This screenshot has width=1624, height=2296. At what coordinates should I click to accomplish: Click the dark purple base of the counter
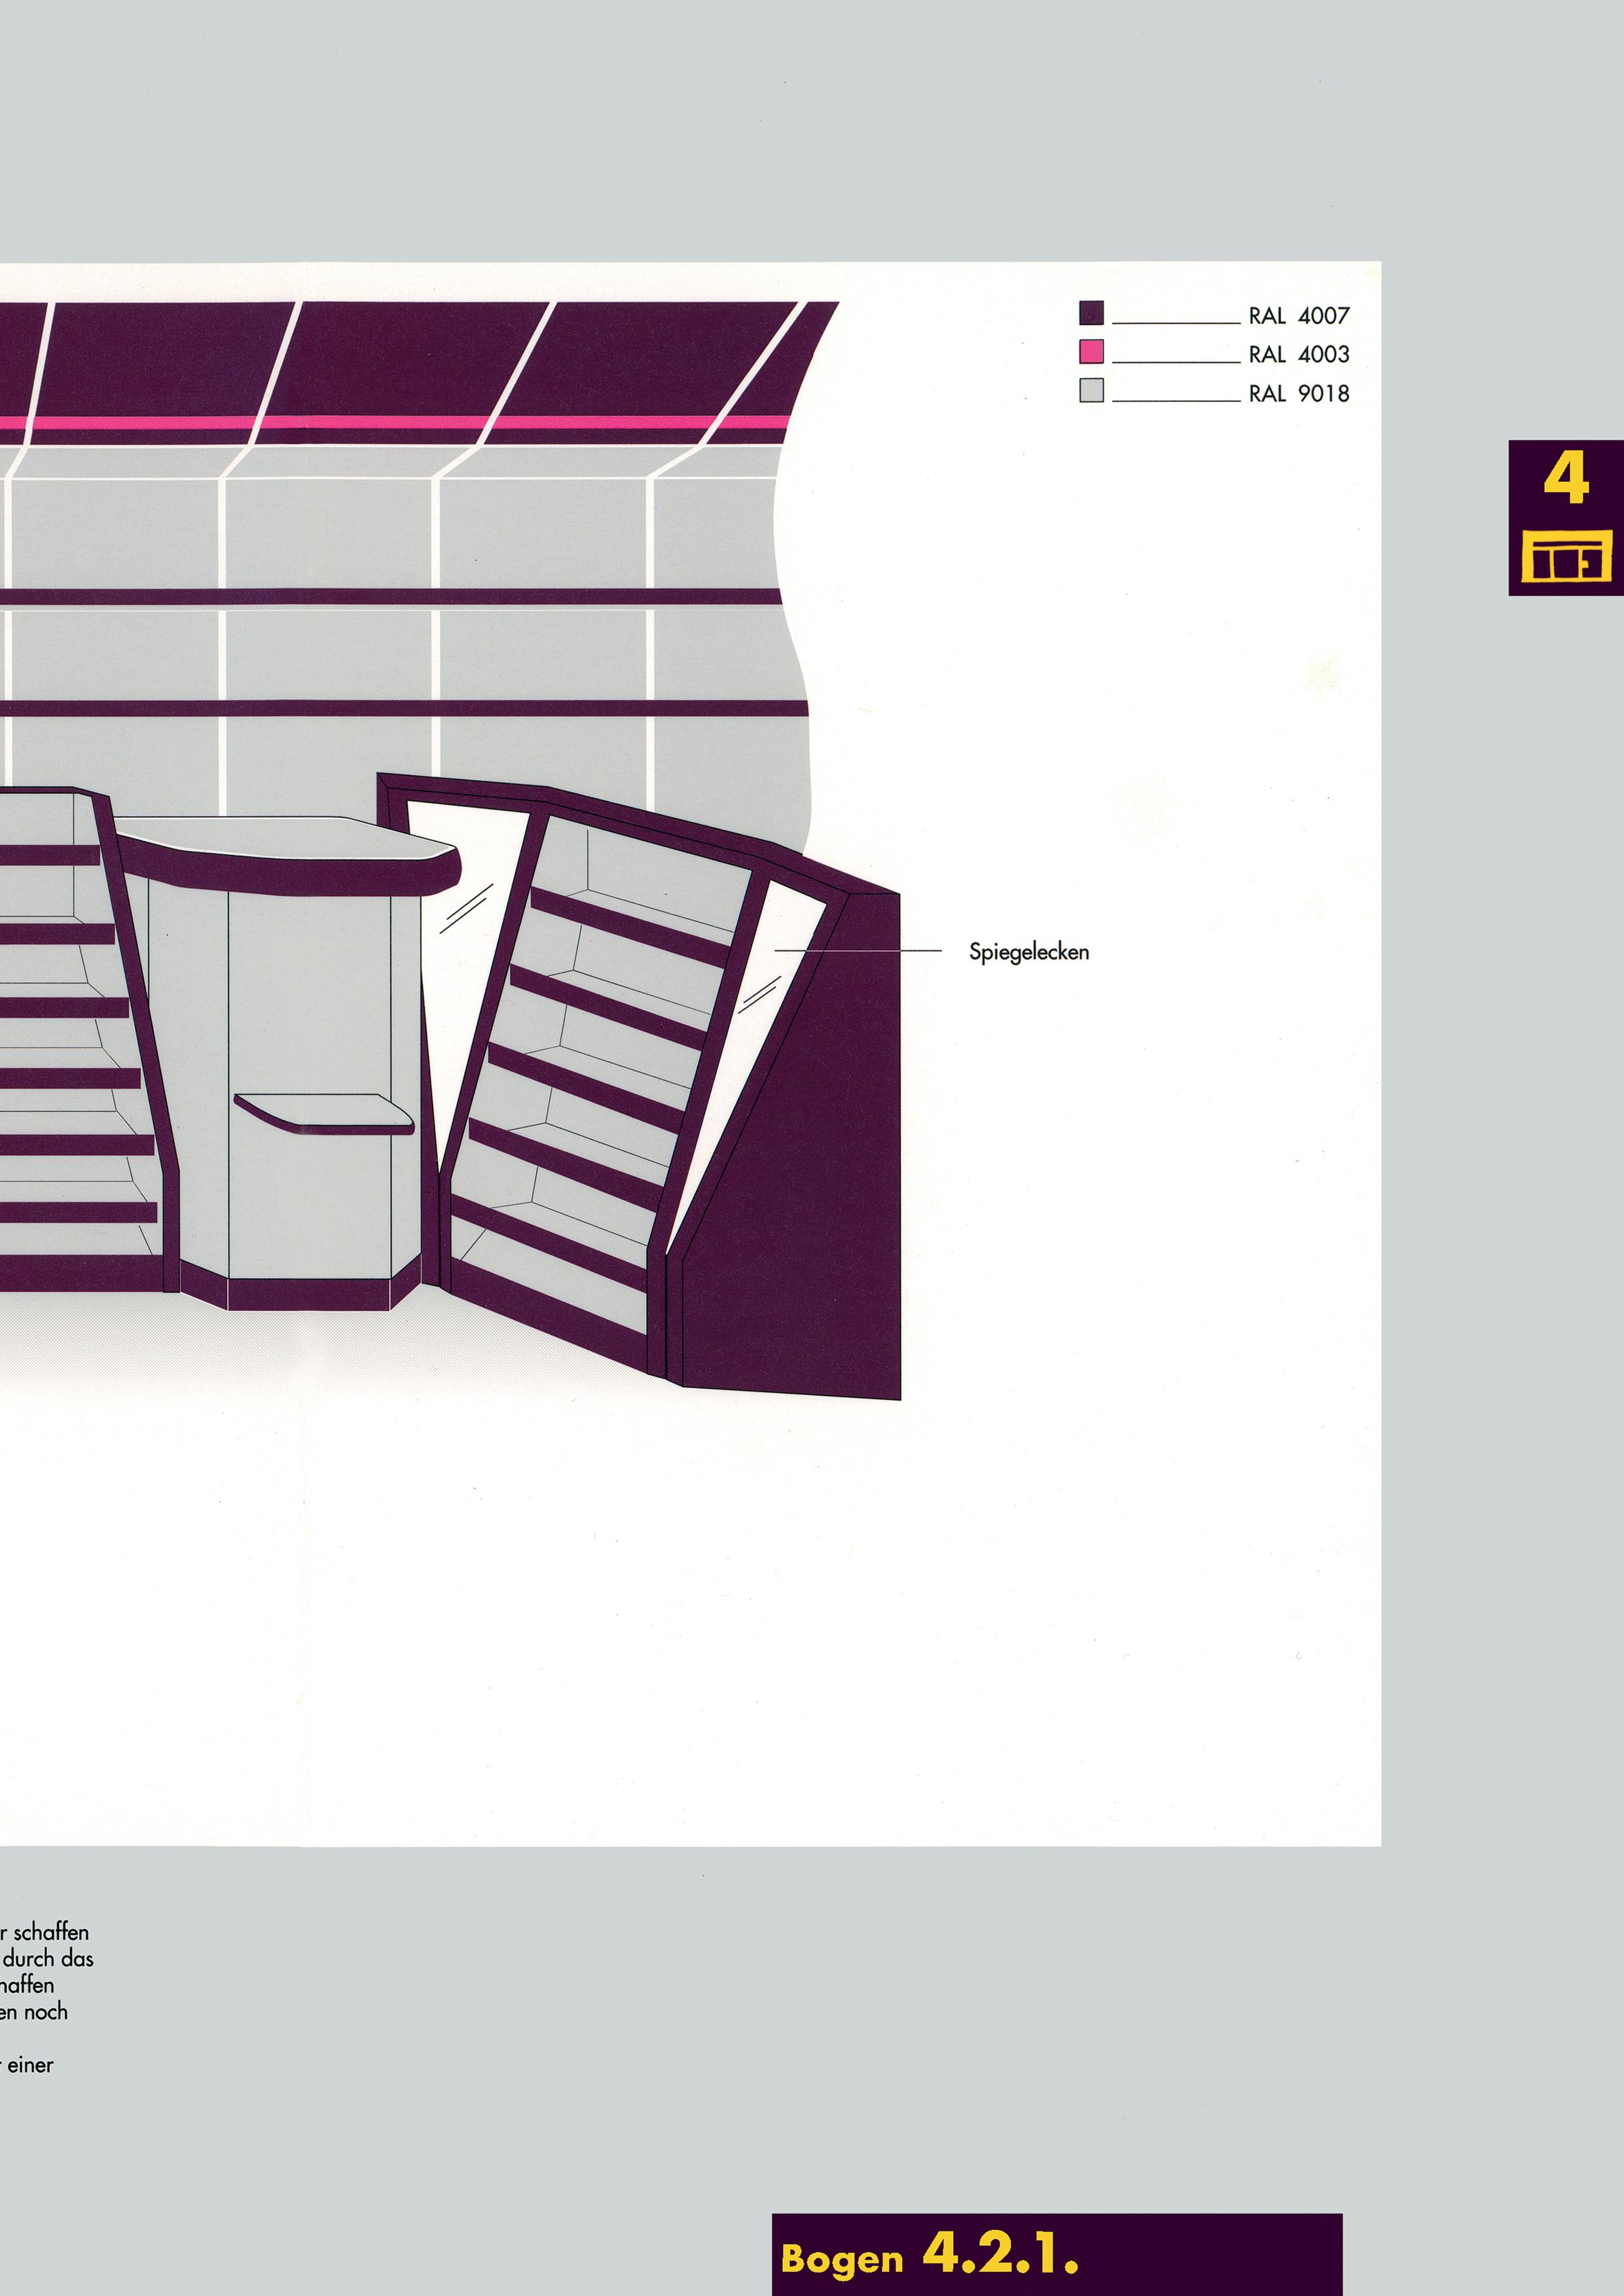point(308,1295)
